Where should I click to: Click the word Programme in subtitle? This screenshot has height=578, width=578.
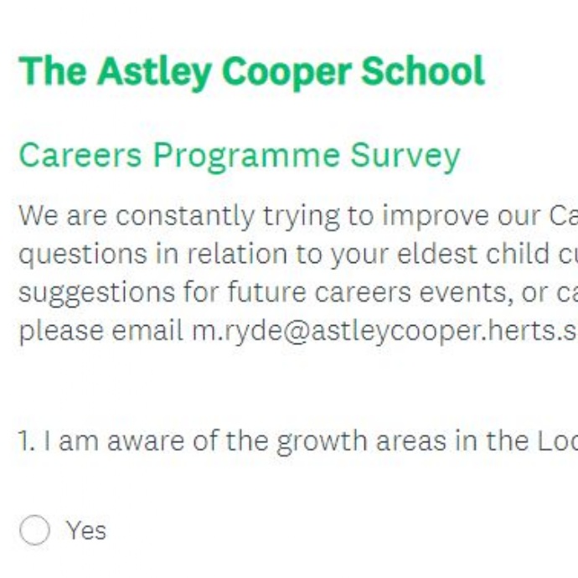[x=246, y=157]
